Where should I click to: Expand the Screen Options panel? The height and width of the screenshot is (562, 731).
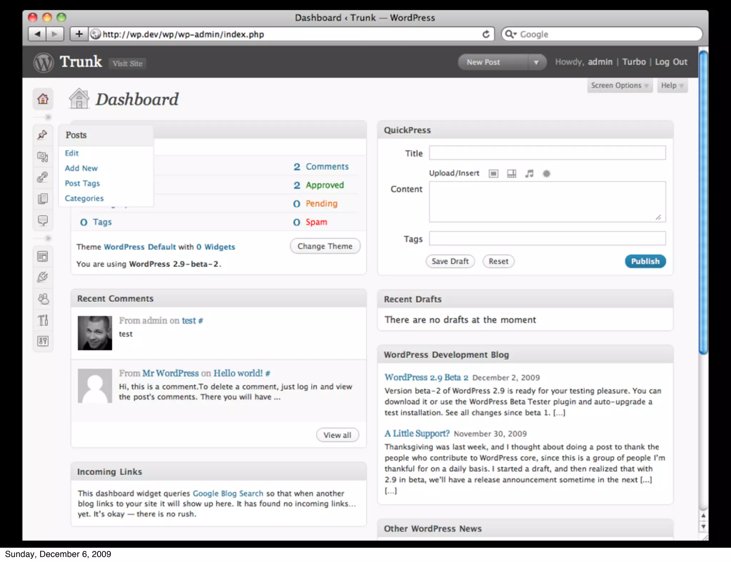pos(619,86)
